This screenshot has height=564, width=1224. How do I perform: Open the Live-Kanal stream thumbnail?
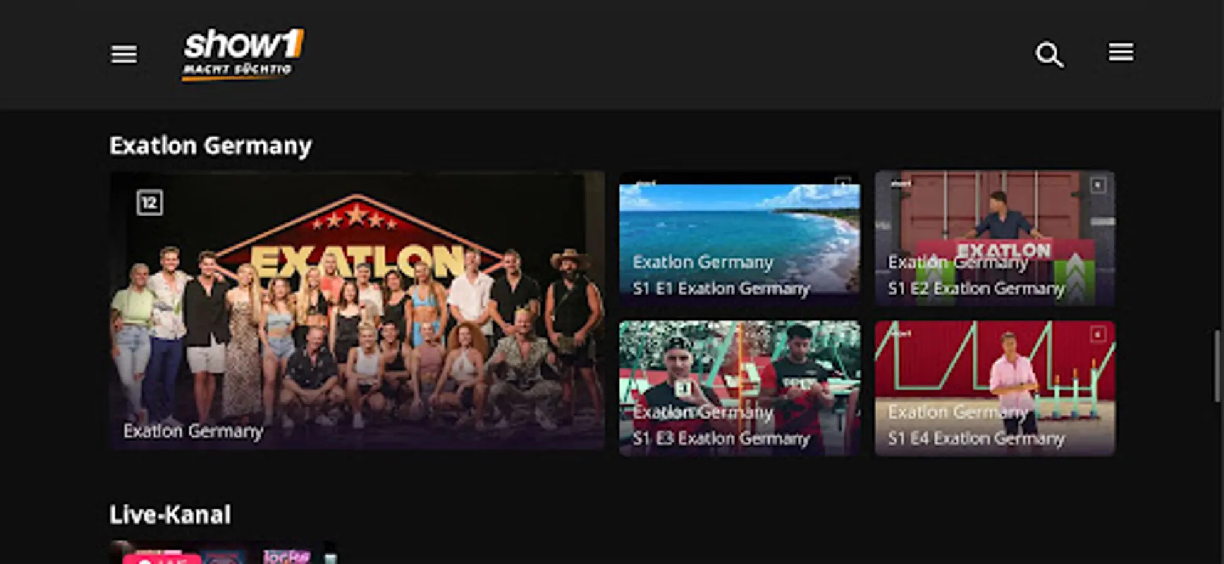click(223, 553)
